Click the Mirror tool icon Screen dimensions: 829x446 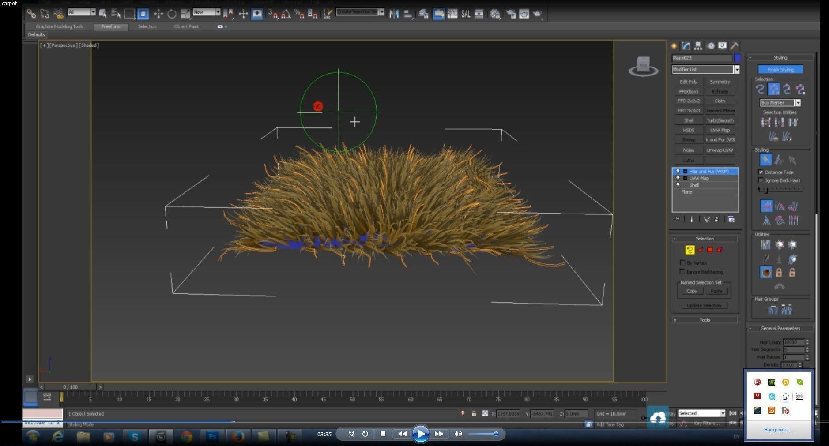pyautogui.click(x=394, y=14)
